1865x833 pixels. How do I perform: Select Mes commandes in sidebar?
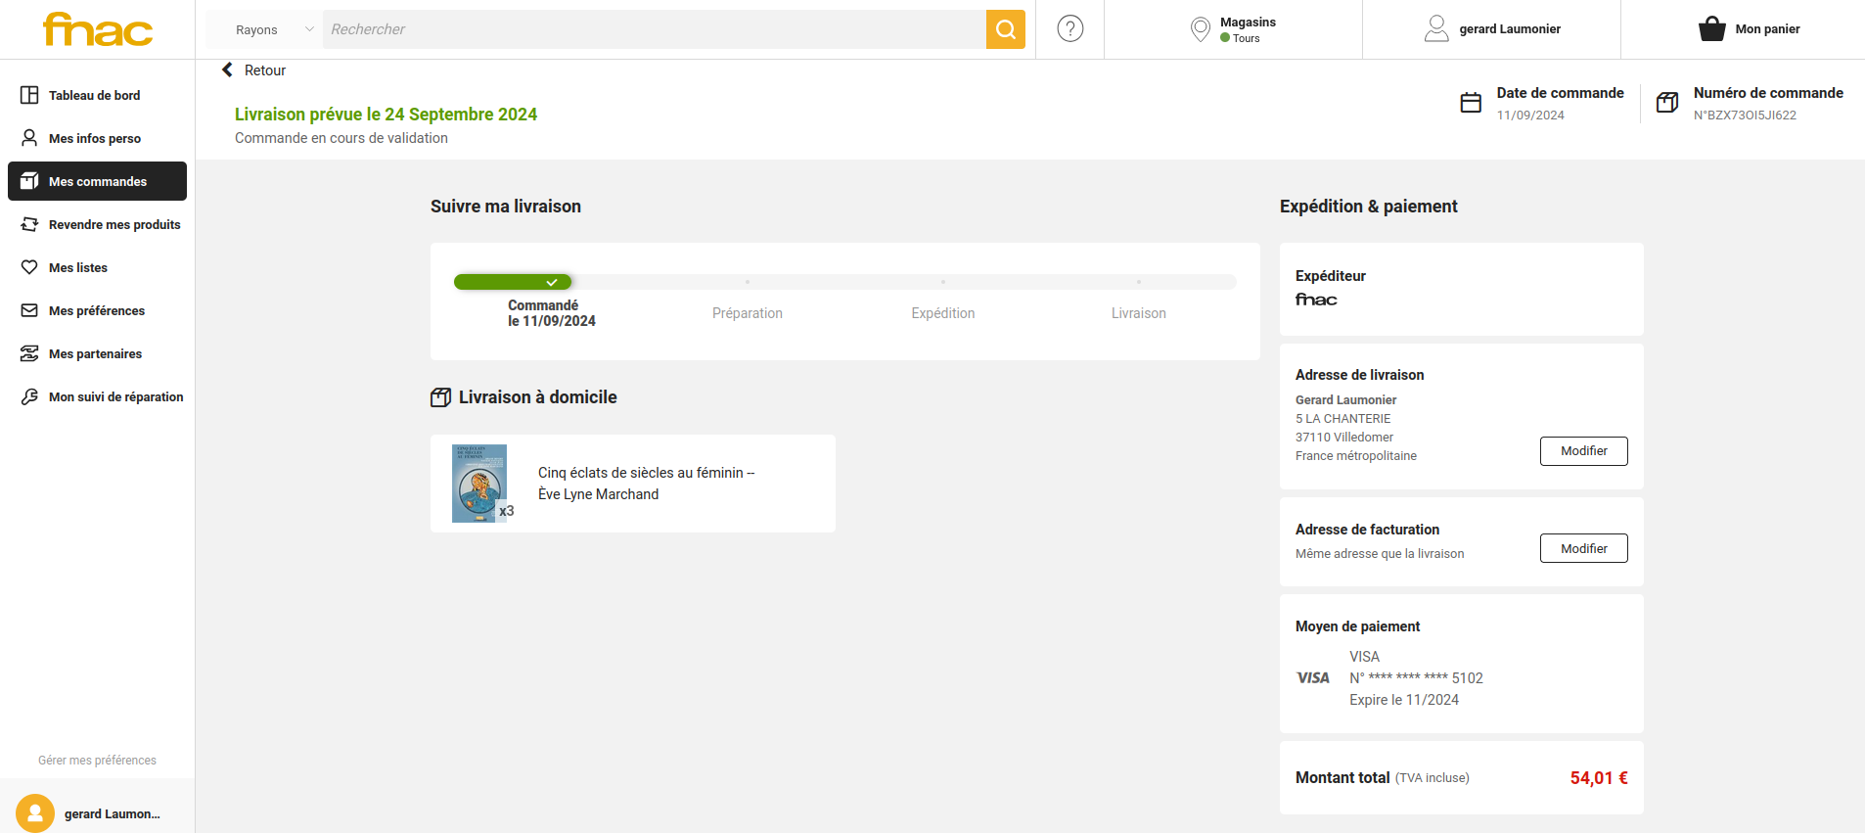[97, 181]
